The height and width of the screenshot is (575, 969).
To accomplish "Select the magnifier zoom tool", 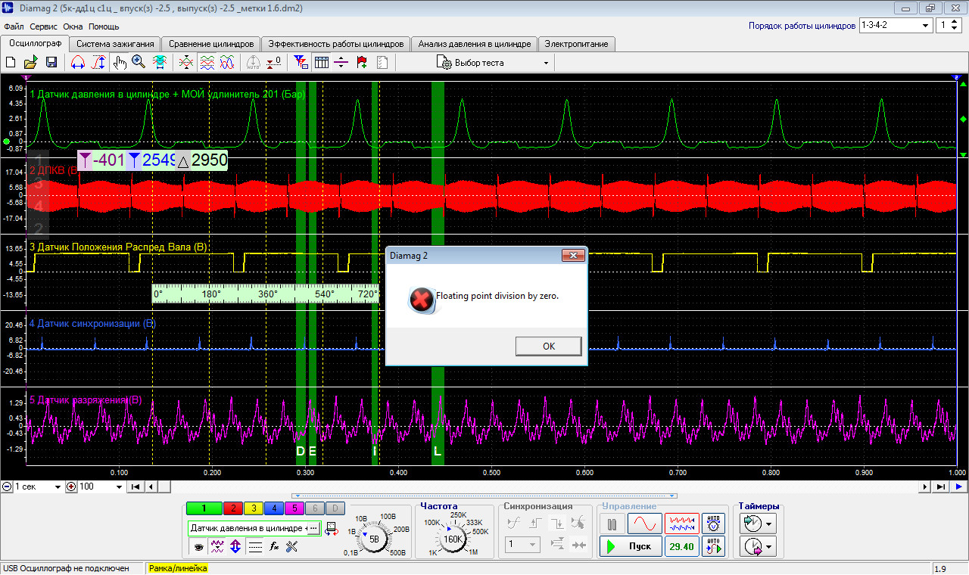I will pyautogui.click(x=139, y=63).
